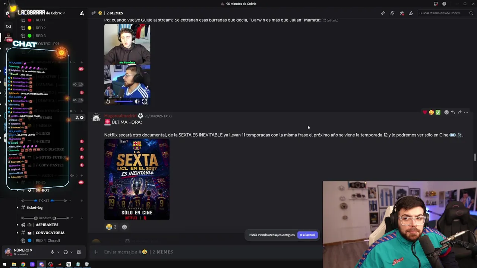Open Google Chrome from taskbar
Screen dimensions: 477x268
pyautogui.click(x=23, y=264)
